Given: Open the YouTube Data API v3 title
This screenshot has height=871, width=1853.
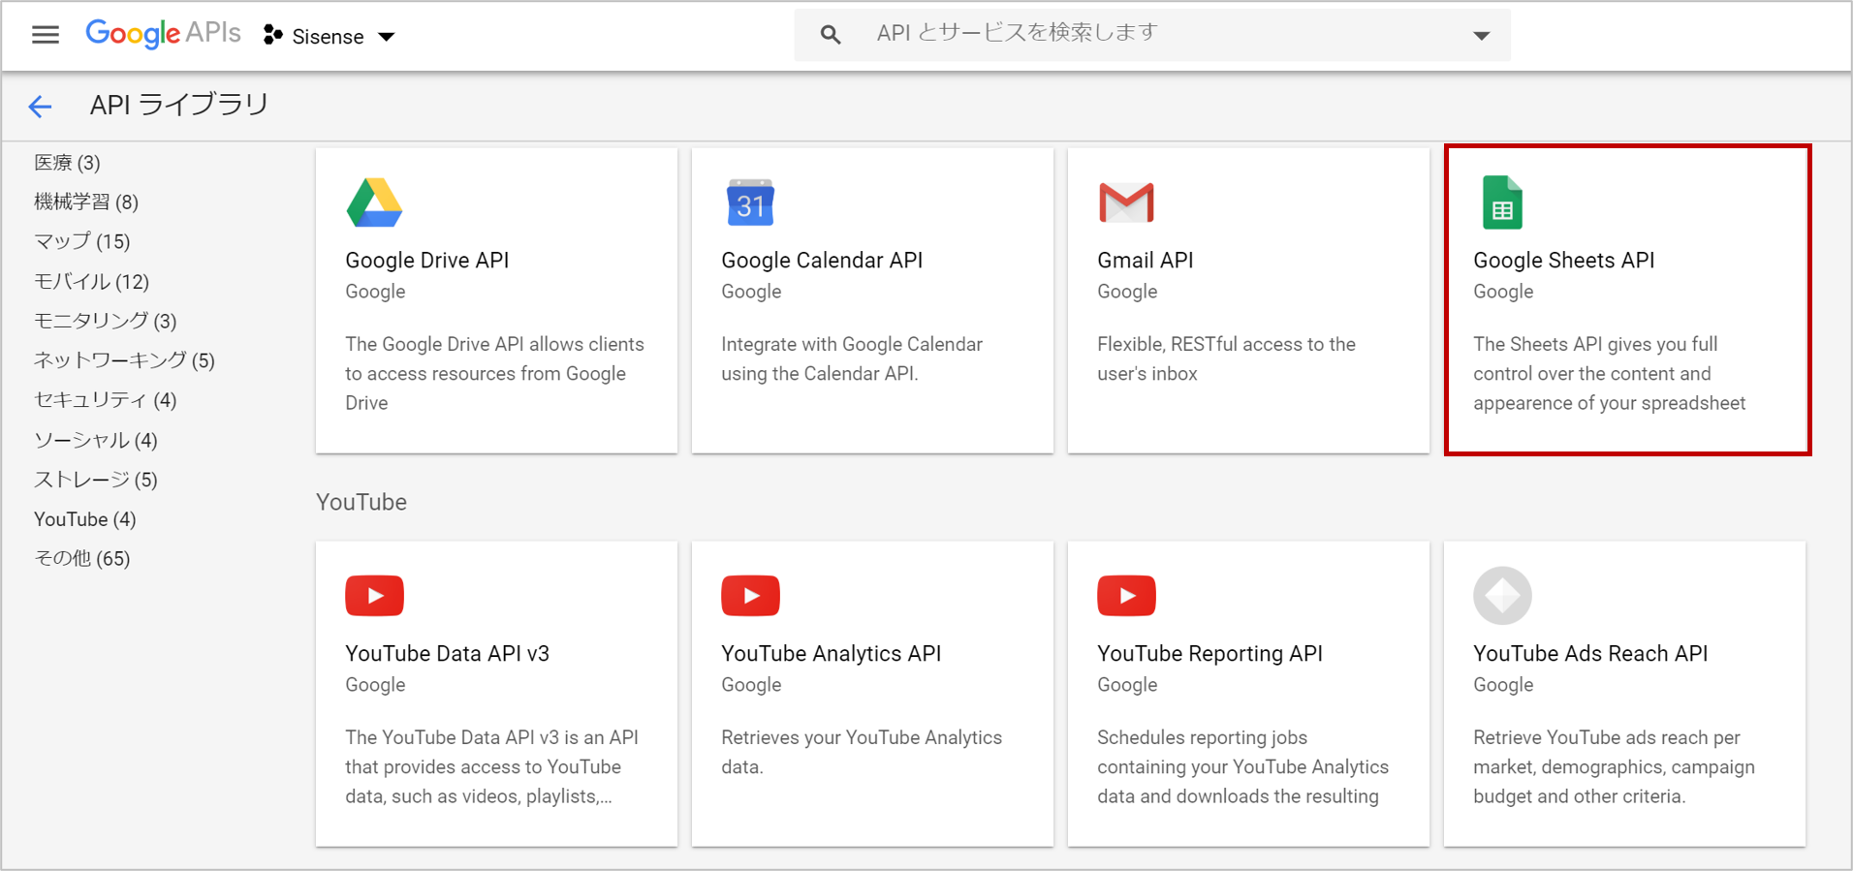Looking at the screenshot, I should click(x=448, y=654).
